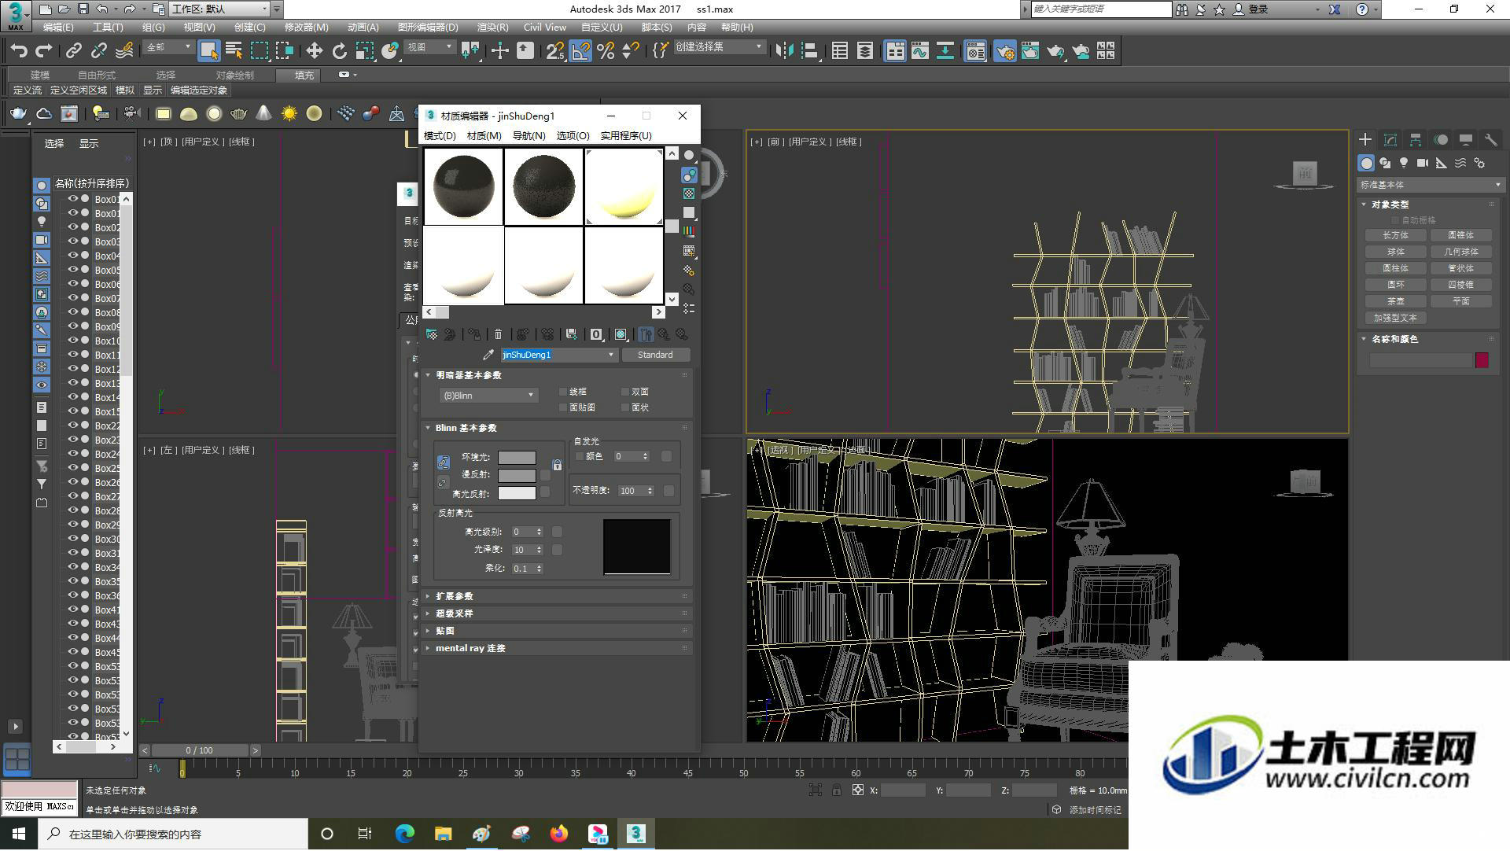Open the 修改器(M) menu

(306, 27)
